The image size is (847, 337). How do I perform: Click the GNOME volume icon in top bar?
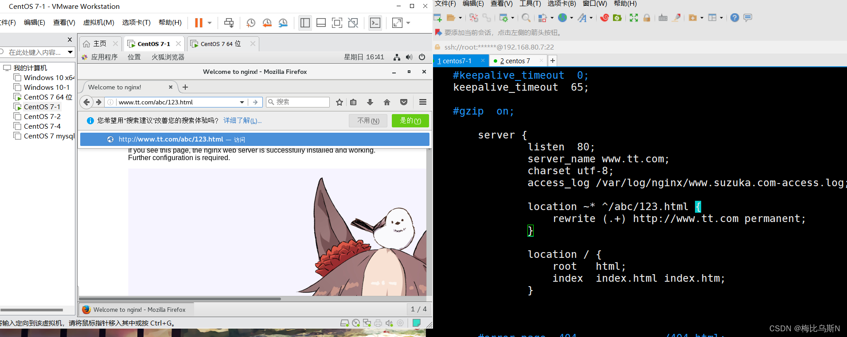tap(409, 57)
